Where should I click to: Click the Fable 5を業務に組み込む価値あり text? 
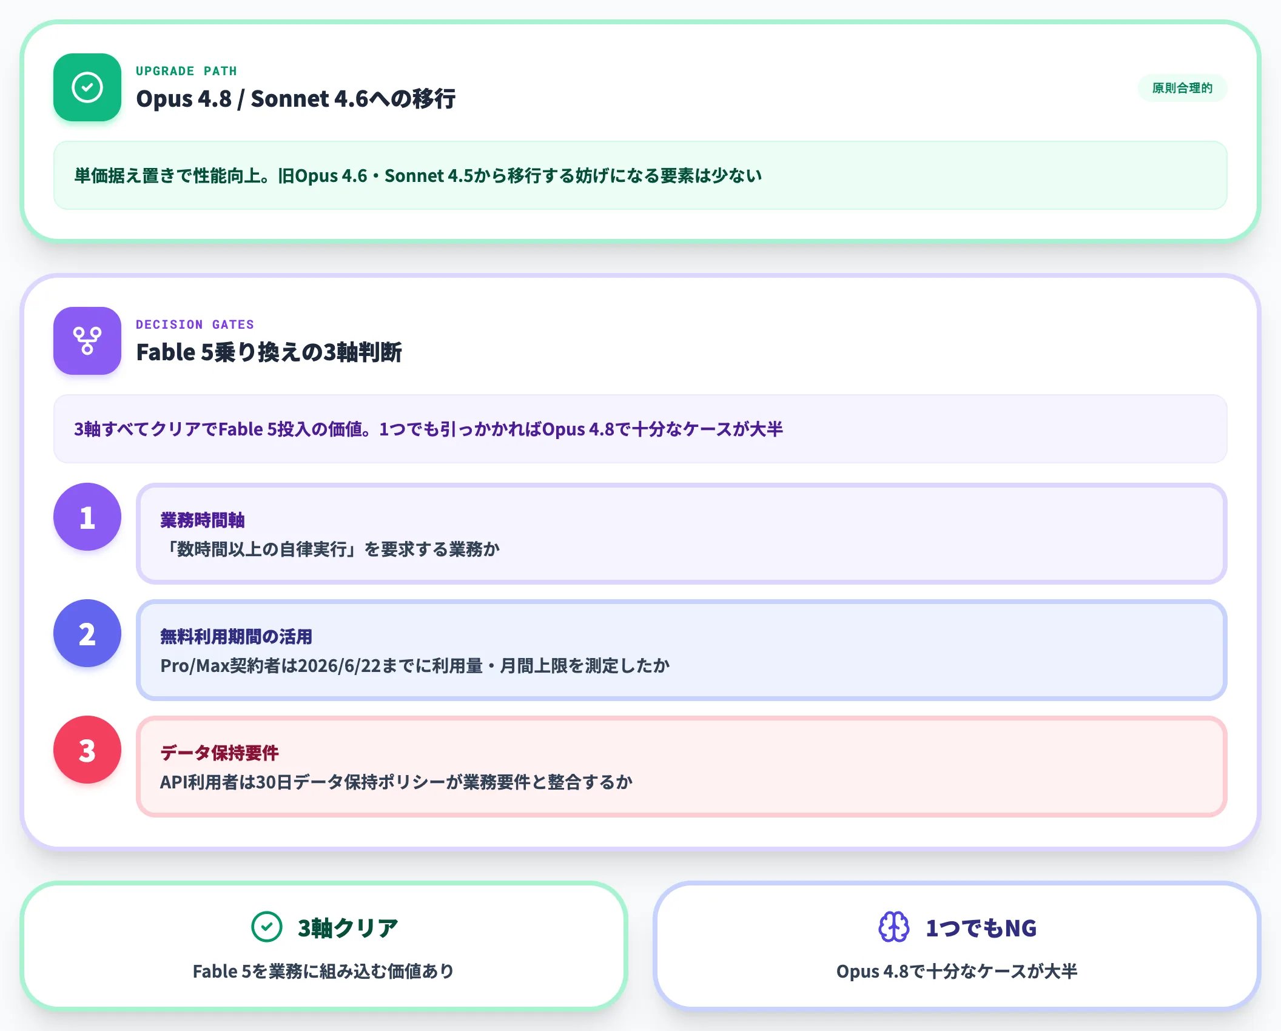point(323,971)
